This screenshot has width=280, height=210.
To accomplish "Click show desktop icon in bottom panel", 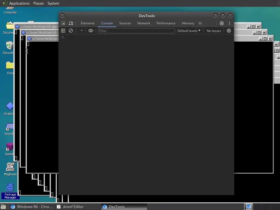I will point(3,207).
